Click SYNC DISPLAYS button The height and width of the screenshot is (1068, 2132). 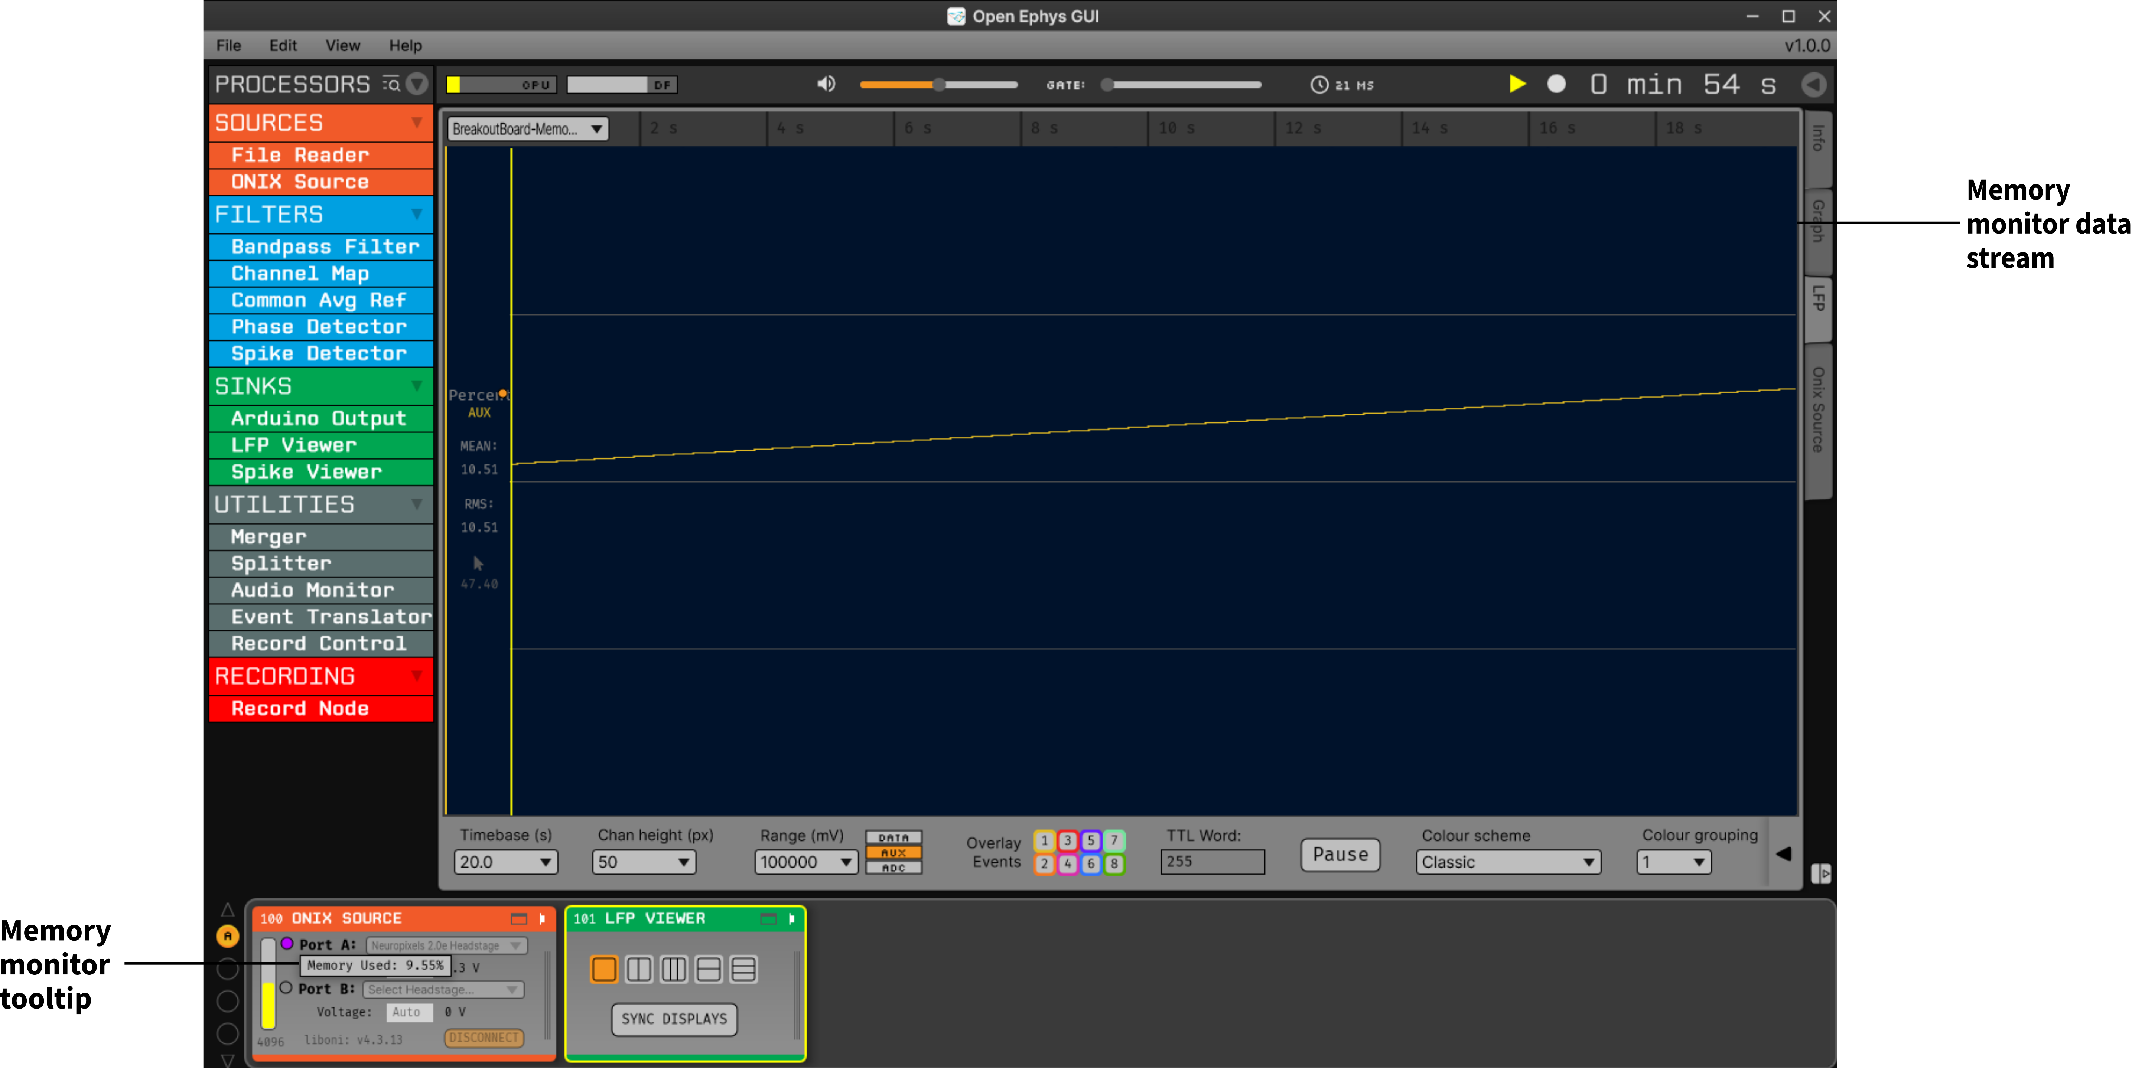[x=674, y=1019]
